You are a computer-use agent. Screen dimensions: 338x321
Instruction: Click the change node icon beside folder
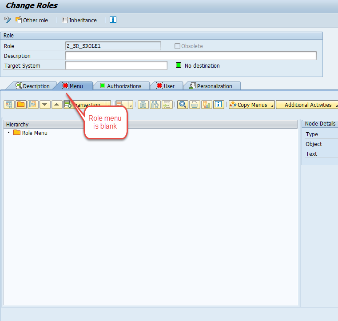[x=33, y=105]
